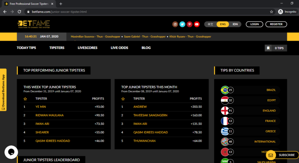Go back in the browser
The width and height of the screenshot is (299, 163).
pos(5,12)
